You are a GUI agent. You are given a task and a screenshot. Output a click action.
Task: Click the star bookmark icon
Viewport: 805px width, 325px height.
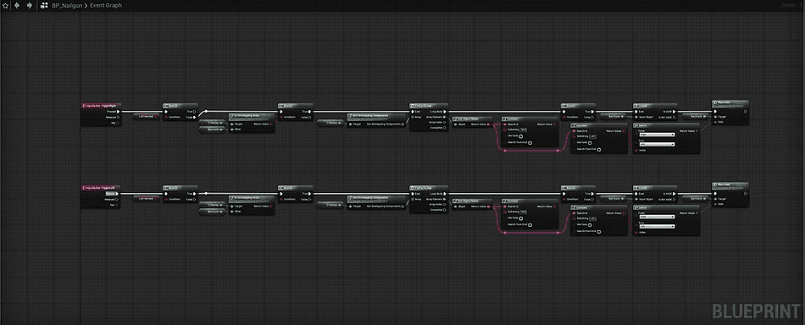click(x=5, y=5)
